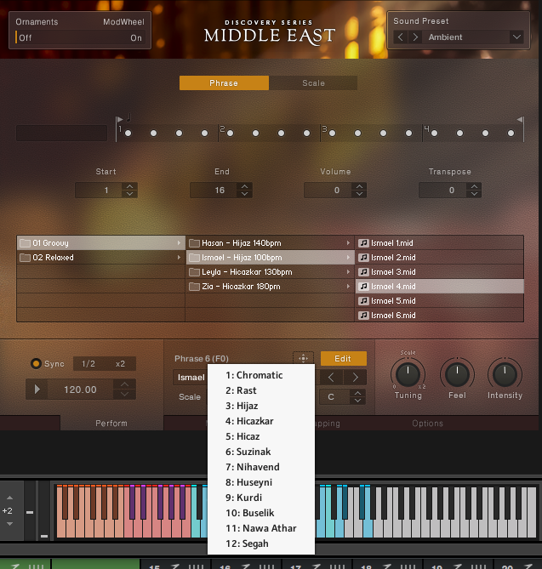542x569 pixels.
Task: Select Ismael - Hijaz 100bpm folder
Action: coord(270,258)
